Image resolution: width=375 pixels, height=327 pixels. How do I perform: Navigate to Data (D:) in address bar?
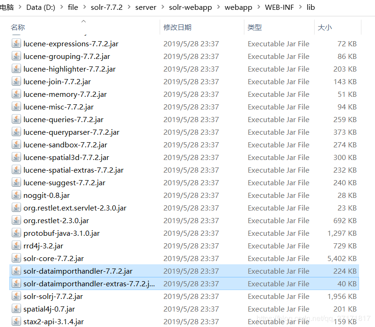coord(41,7)
